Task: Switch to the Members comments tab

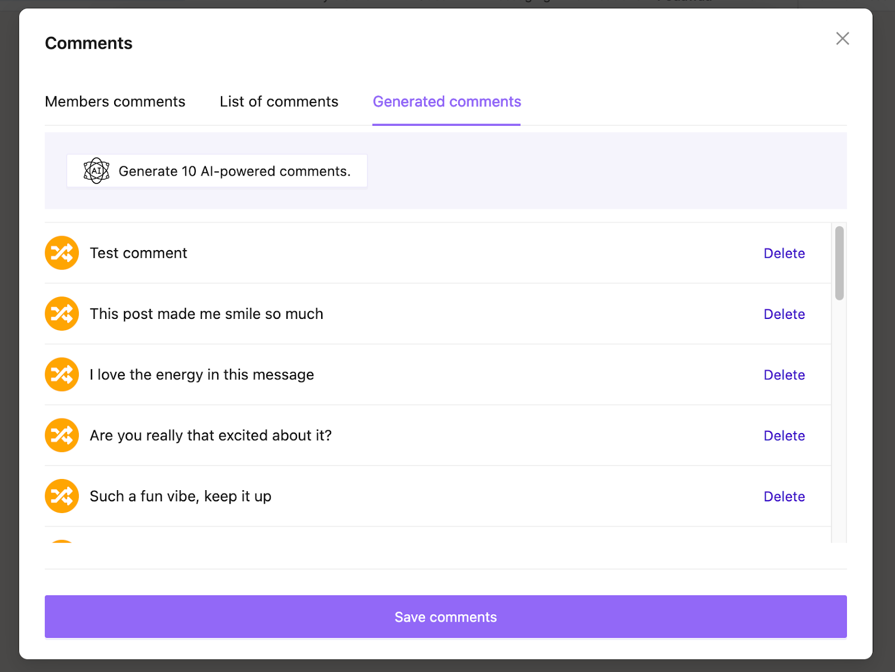Action: 115,101
